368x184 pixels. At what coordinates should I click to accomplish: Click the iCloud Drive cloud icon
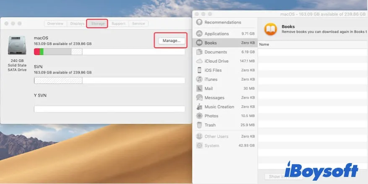(x=199, y=61)
